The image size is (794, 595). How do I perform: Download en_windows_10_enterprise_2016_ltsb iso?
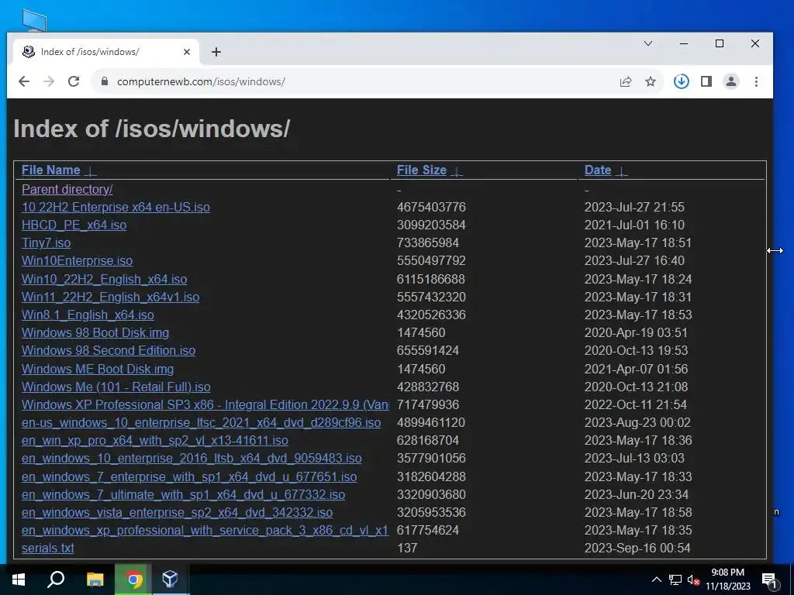pos(192,459)
